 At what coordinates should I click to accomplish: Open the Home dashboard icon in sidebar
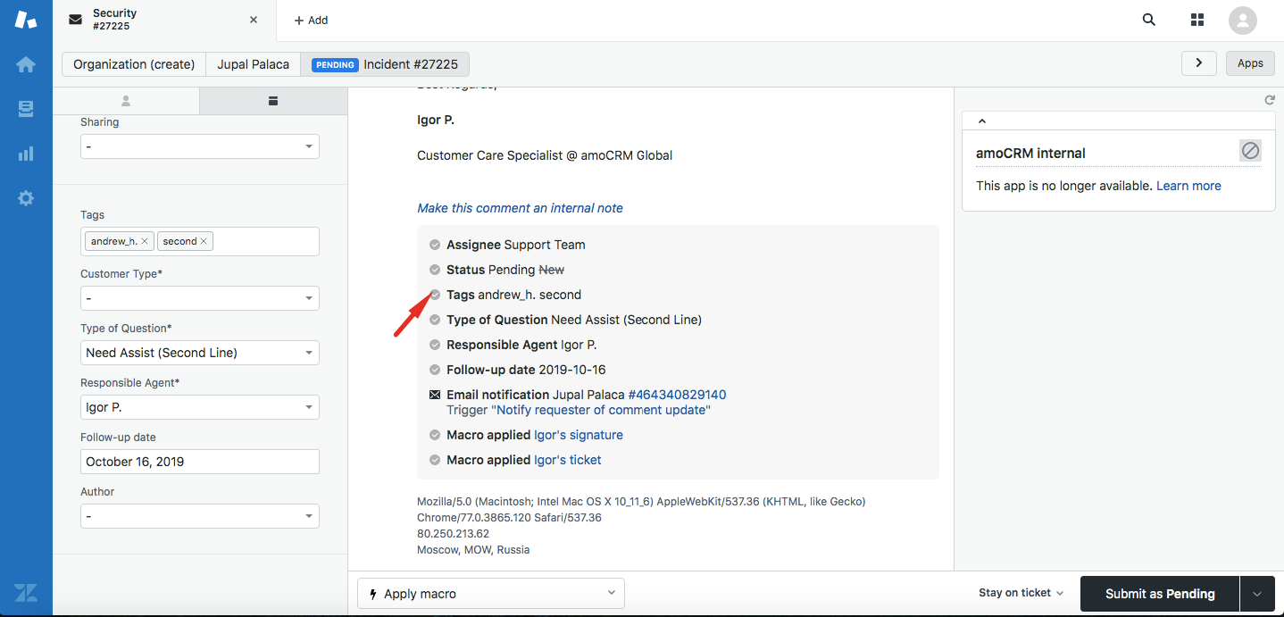(x=26, y=64)
